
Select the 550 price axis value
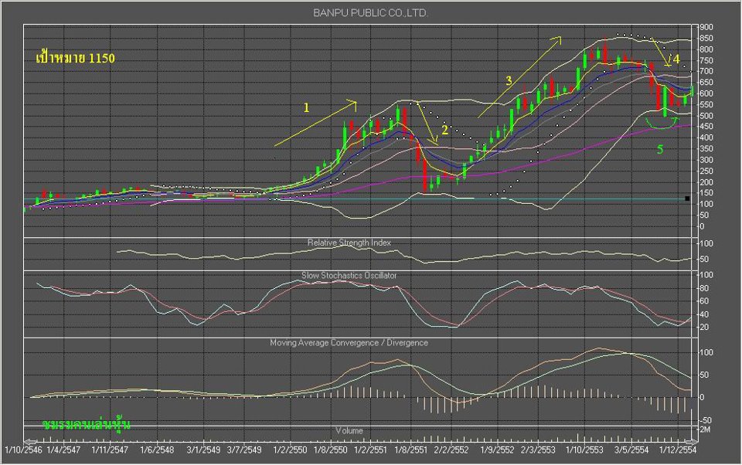(706, 104)
